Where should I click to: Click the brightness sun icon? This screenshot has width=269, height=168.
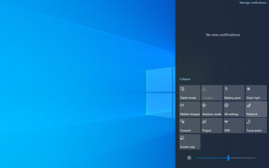pos(189,158)
